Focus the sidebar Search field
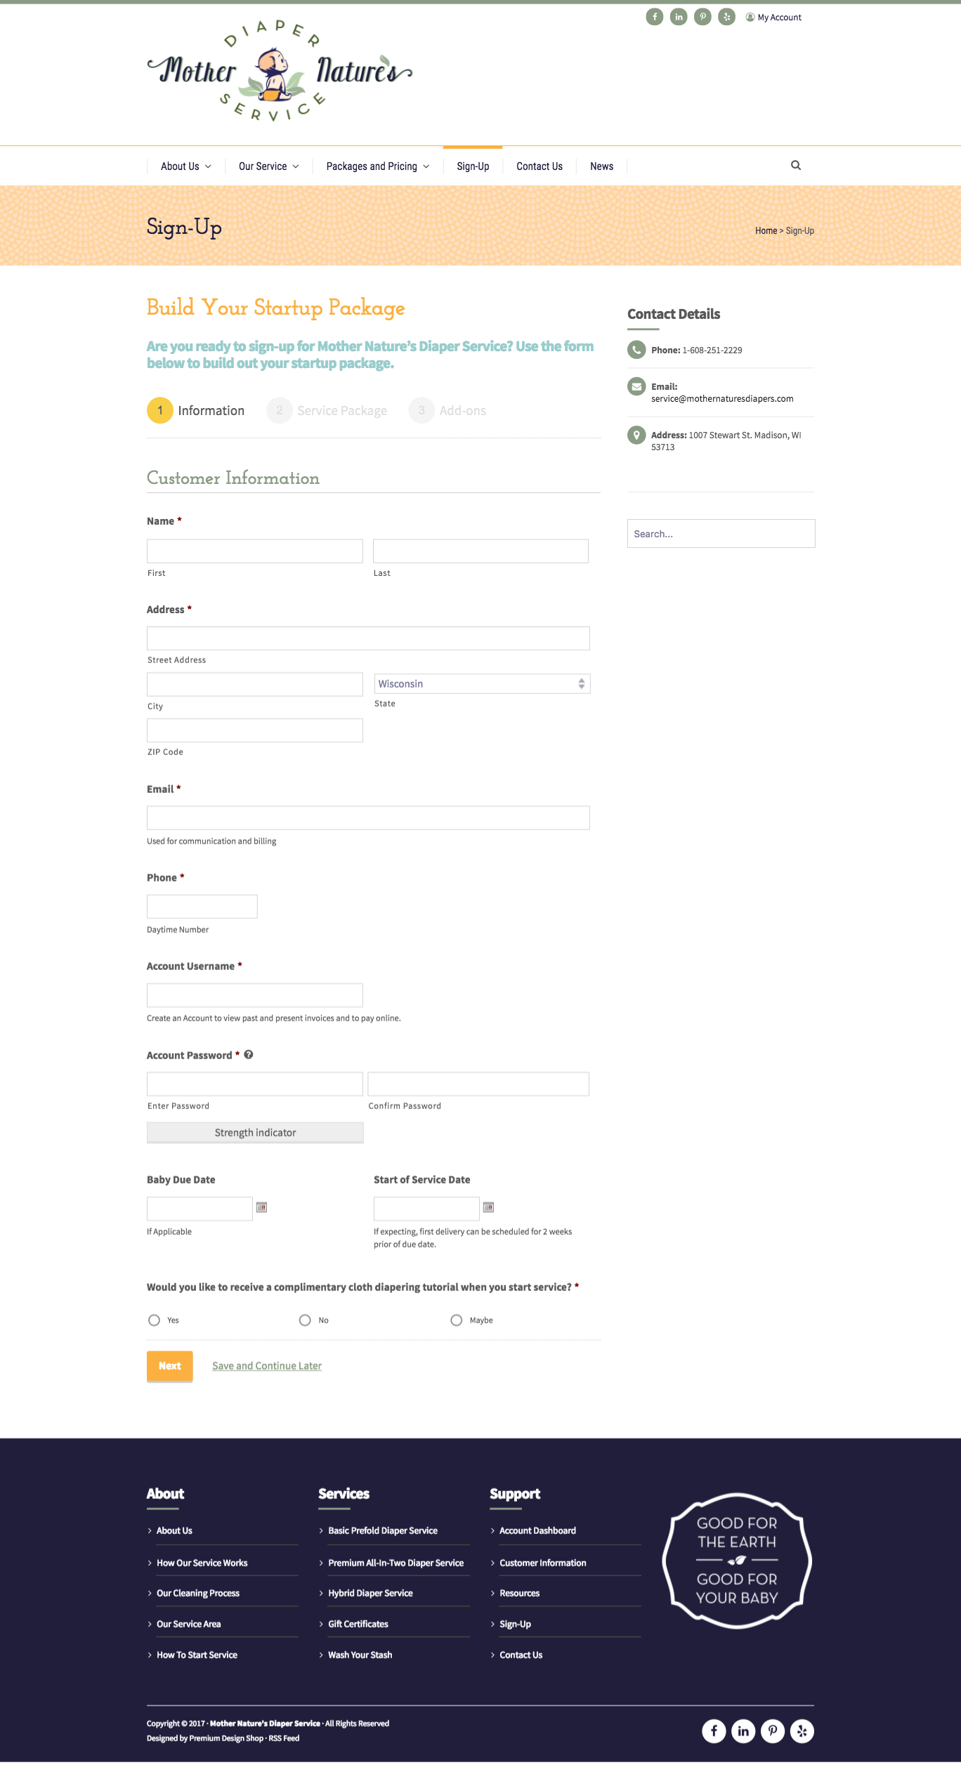 tap(721, 534)
